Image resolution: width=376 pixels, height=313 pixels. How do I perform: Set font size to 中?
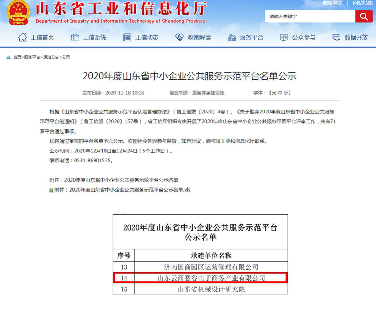[280, 93]
